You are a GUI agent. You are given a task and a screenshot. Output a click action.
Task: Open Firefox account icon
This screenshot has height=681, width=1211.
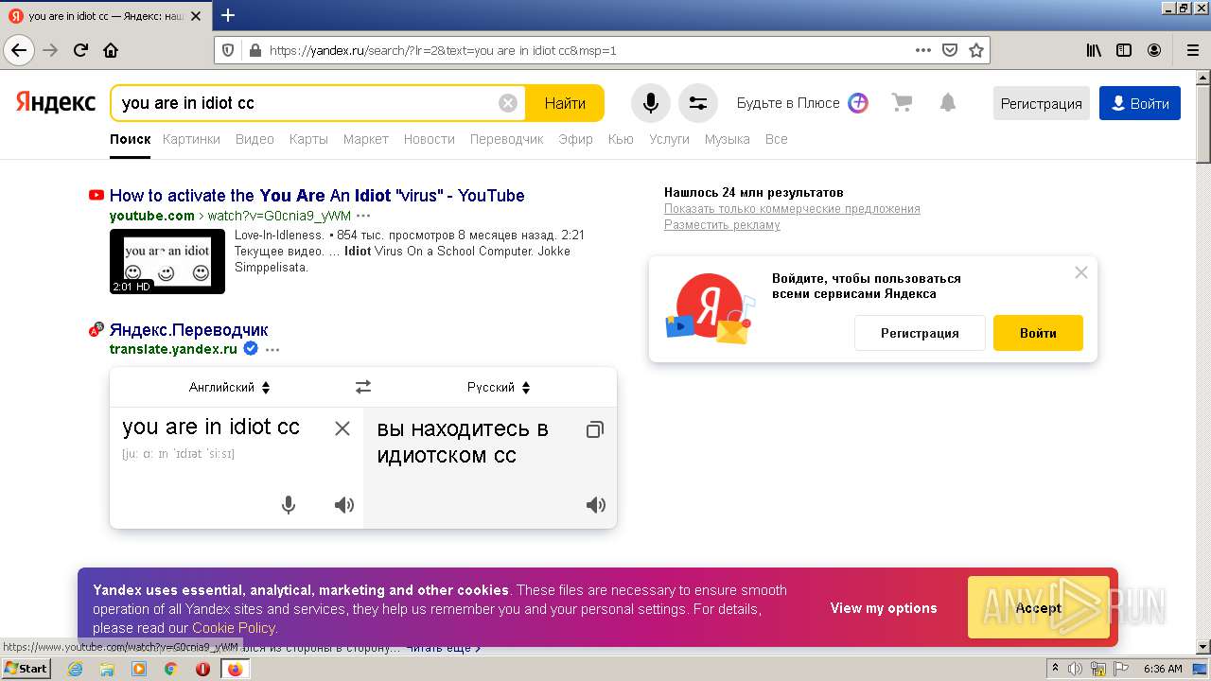[1154, 50]
